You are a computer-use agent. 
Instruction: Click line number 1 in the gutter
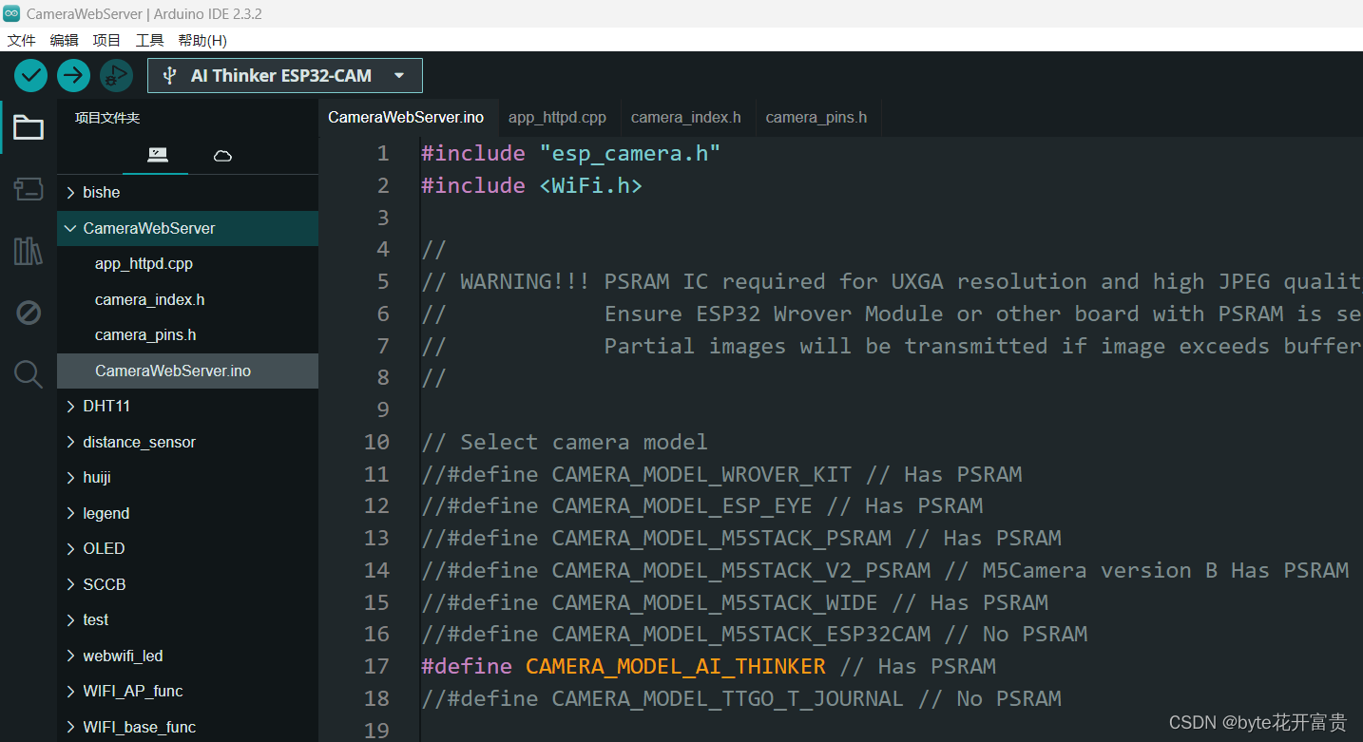click(383, 153)
